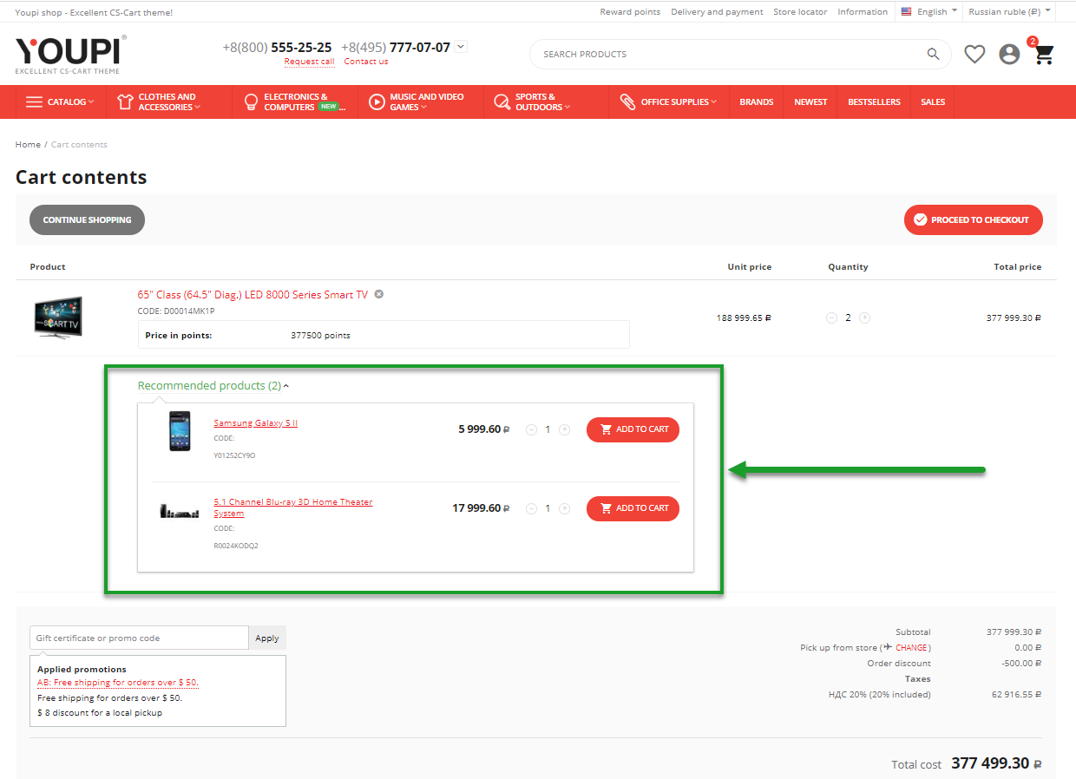This screenshot has width=1076, height=779.
Task: Open Office Supplies menu
Action: click(669, 101)
